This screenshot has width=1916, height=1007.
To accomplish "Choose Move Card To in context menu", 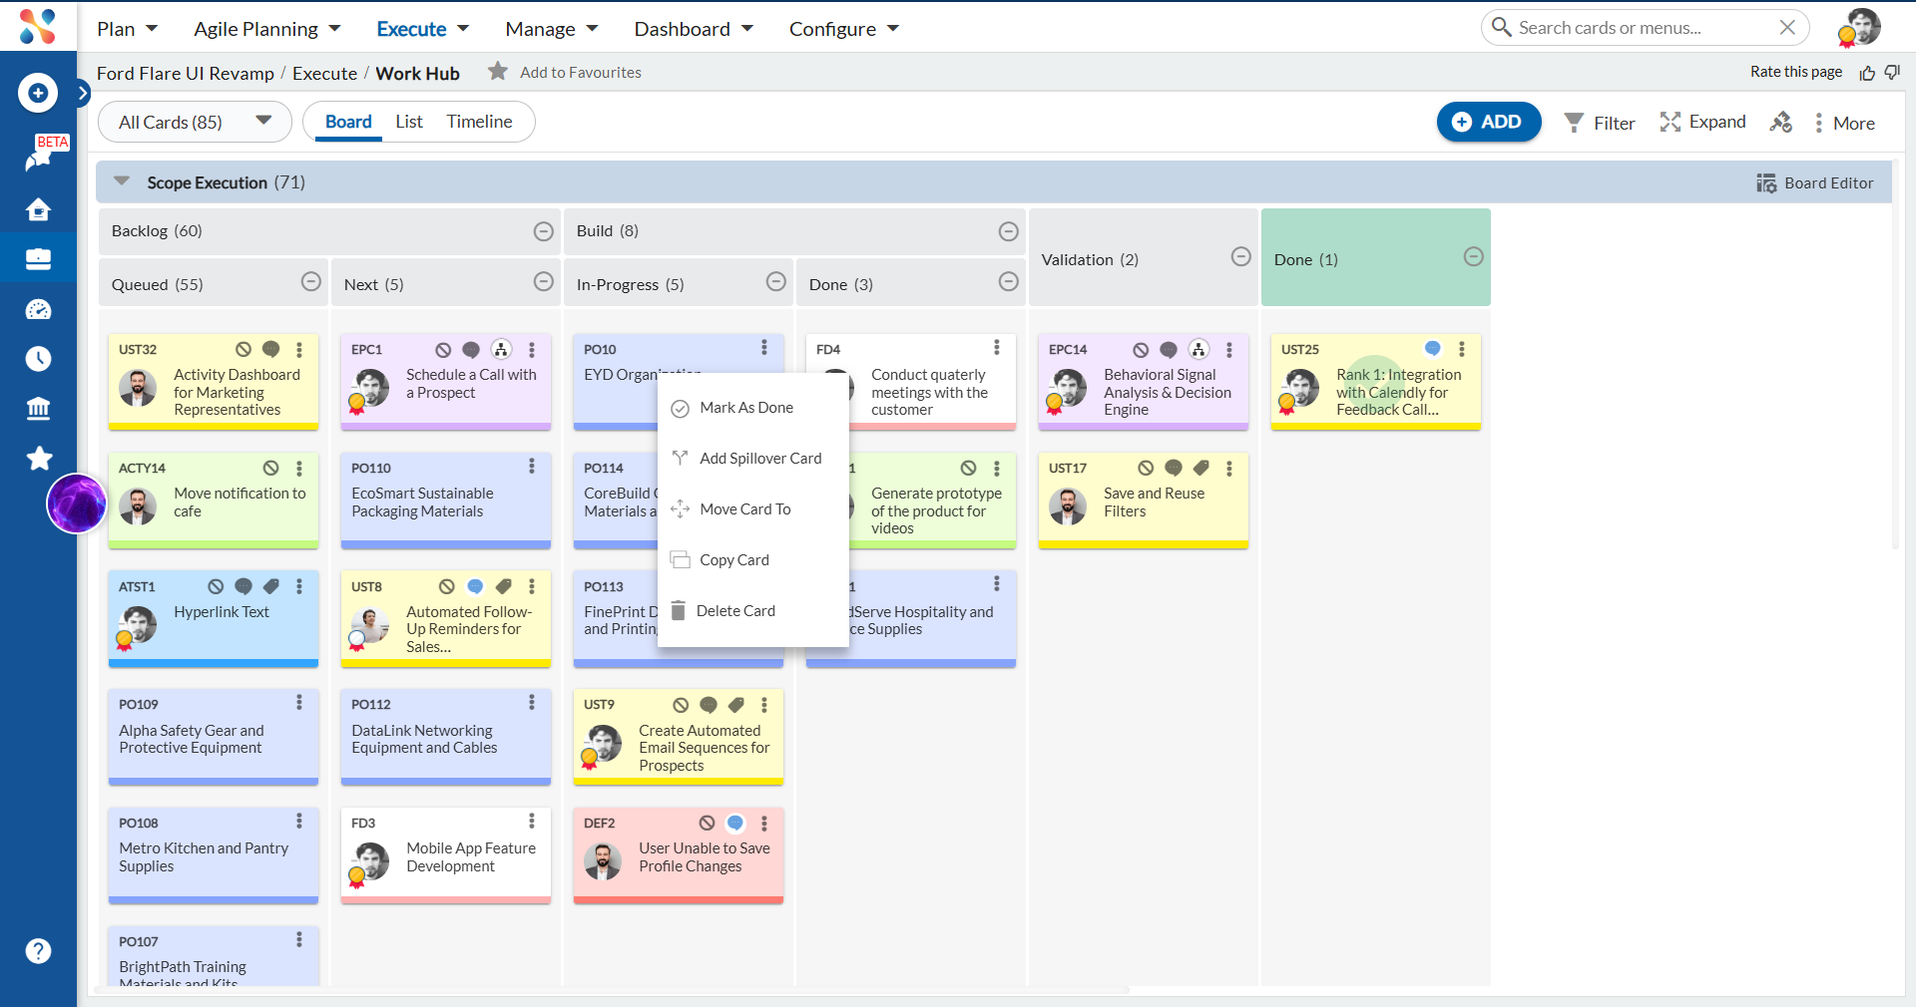I will (753, 509).
